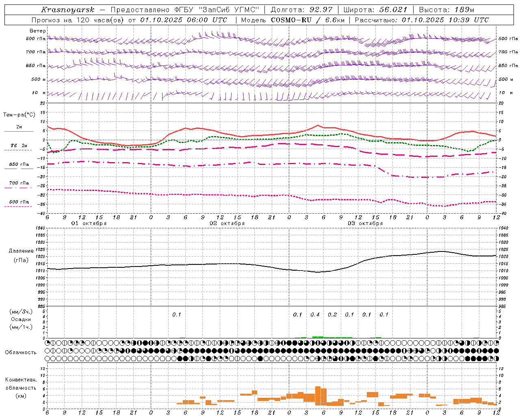Click the Krasnoyarsk station title
This screenshot has height=416, width=520.
pos(68,10)
